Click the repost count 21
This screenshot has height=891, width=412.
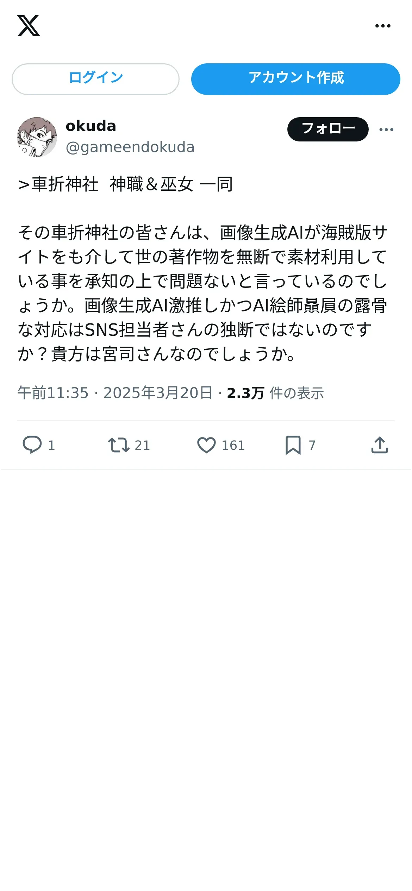[x=142, y=445]
